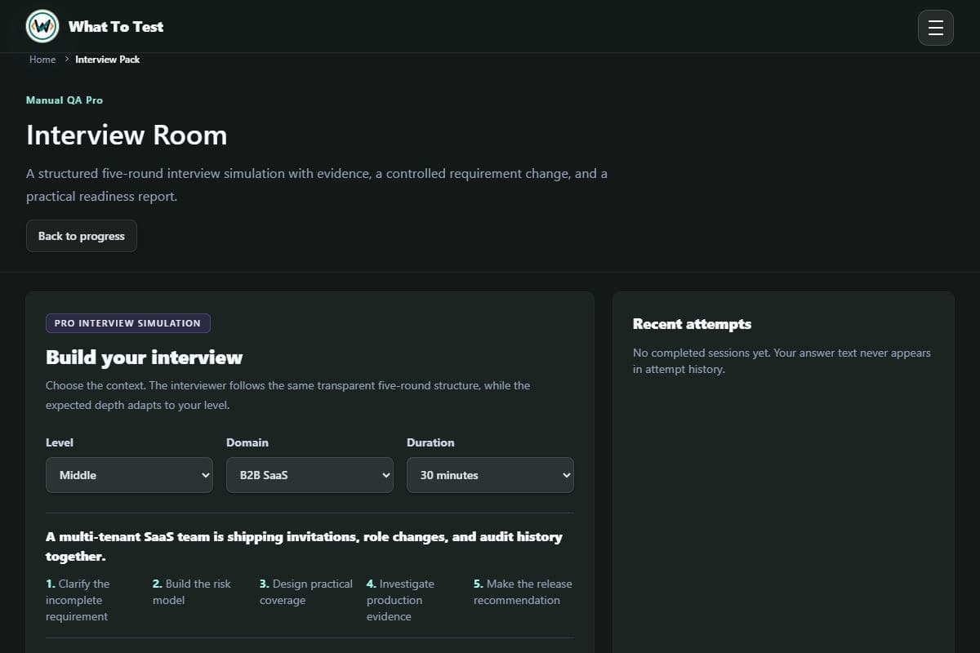
Task: Click step 2 Build the risk model
Action: [193, 592]
